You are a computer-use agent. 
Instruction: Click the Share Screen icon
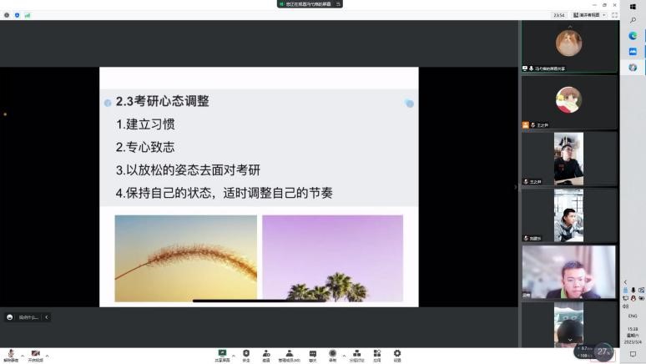[222, 354]
